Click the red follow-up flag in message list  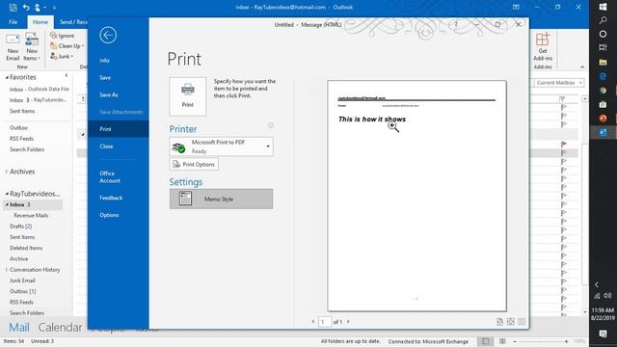563,145
